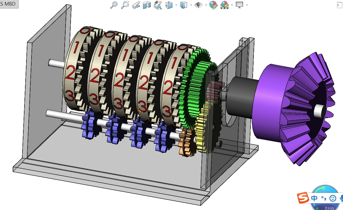Expand the Hide/Show Items dropdown arrow

[206, 5]
